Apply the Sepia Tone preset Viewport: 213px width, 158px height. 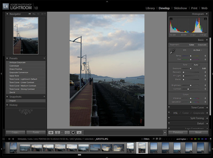[x=26, y=76]
